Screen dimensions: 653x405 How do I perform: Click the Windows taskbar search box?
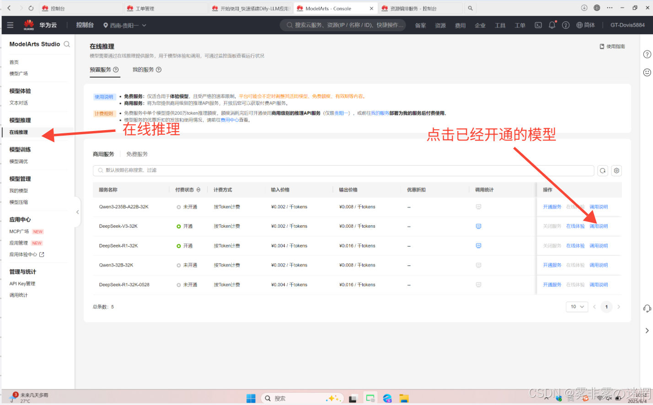(301, 398)
